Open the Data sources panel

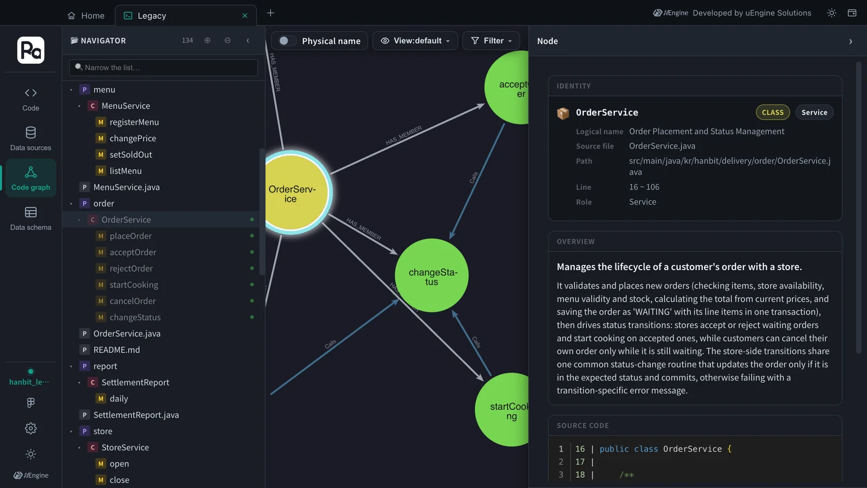pos(31,139)
